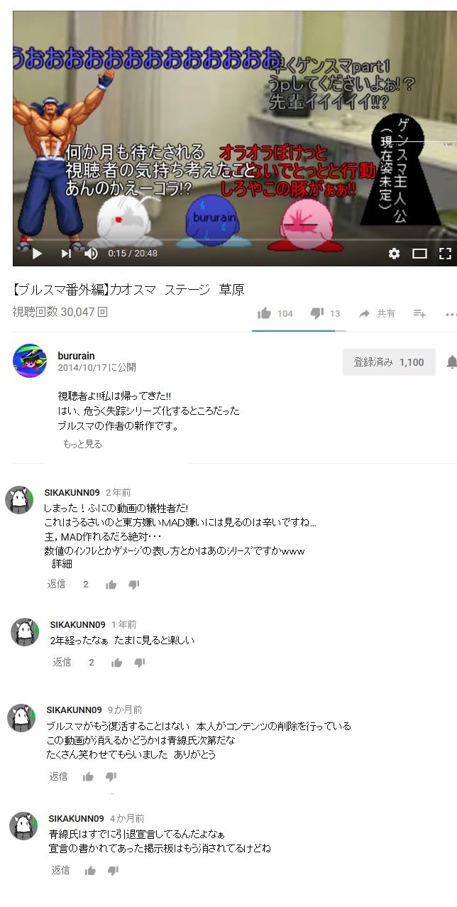457x907 pixels.
Task: Open the more actions ellipsis menu
Action: [x=451, y=313]
